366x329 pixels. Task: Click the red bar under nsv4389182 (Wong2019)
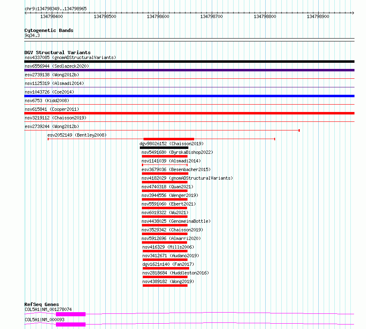[165, 286]
